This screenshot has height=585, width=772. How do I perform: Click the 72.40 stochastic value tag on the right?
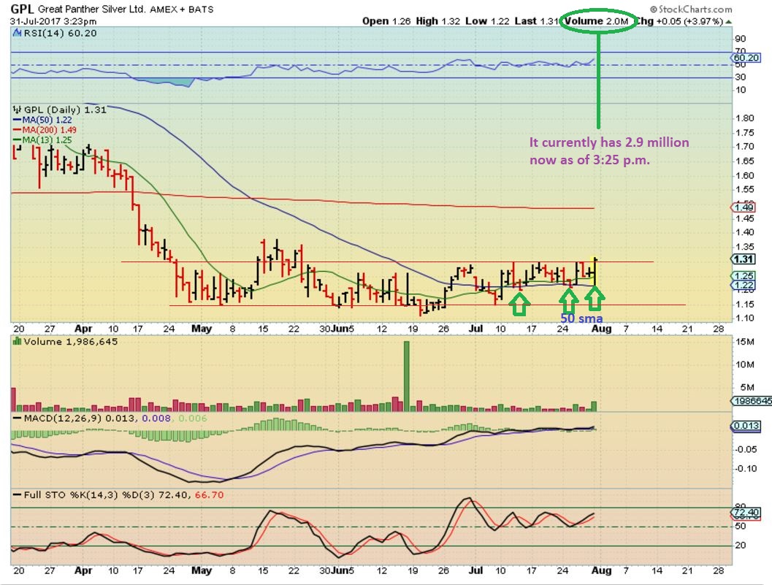746,513
